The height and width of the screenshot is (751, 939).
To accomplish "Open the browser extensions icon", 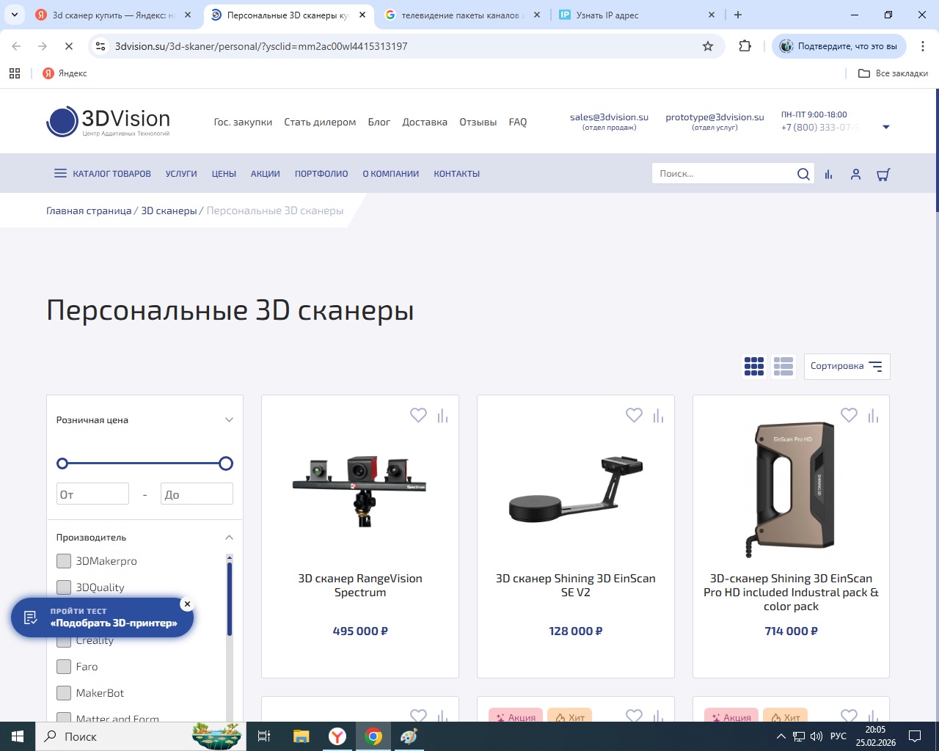I will [x=745, y=46].
